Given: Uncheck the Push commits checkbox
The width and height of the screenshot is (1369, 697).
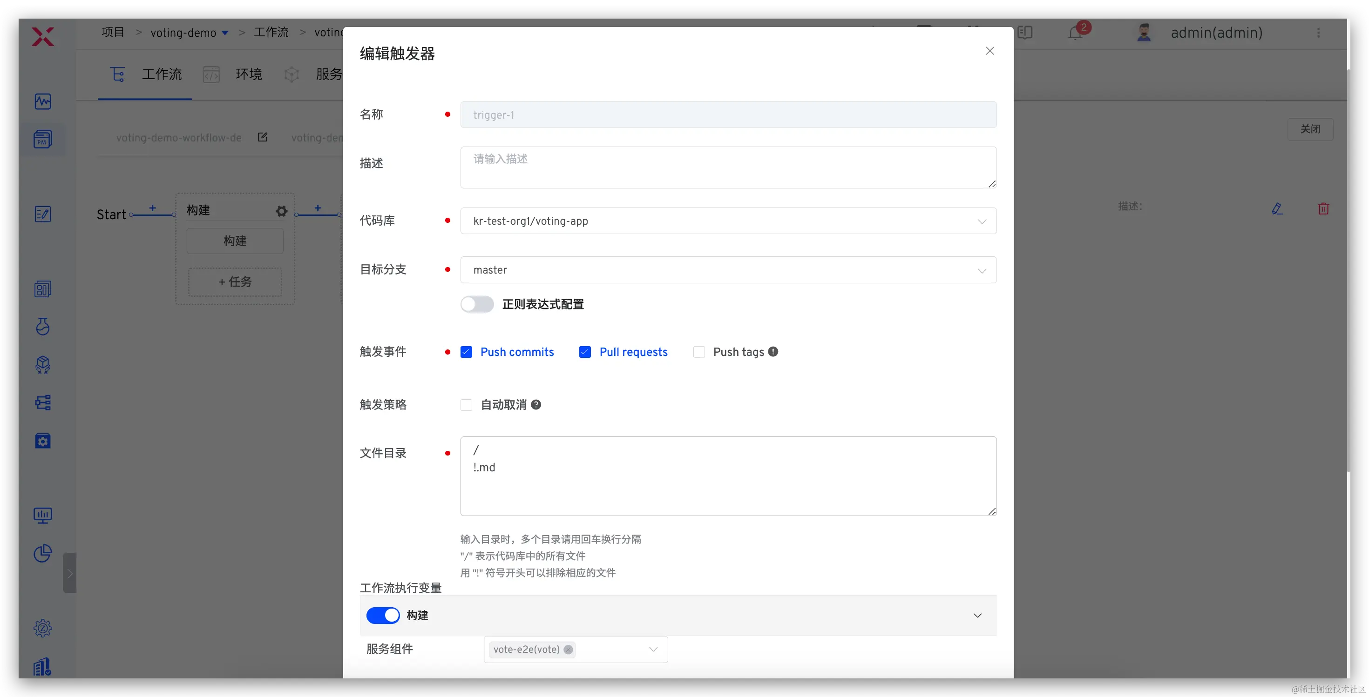Looking at the screenshot, I should pyautogui.click(x=466, y=352).
